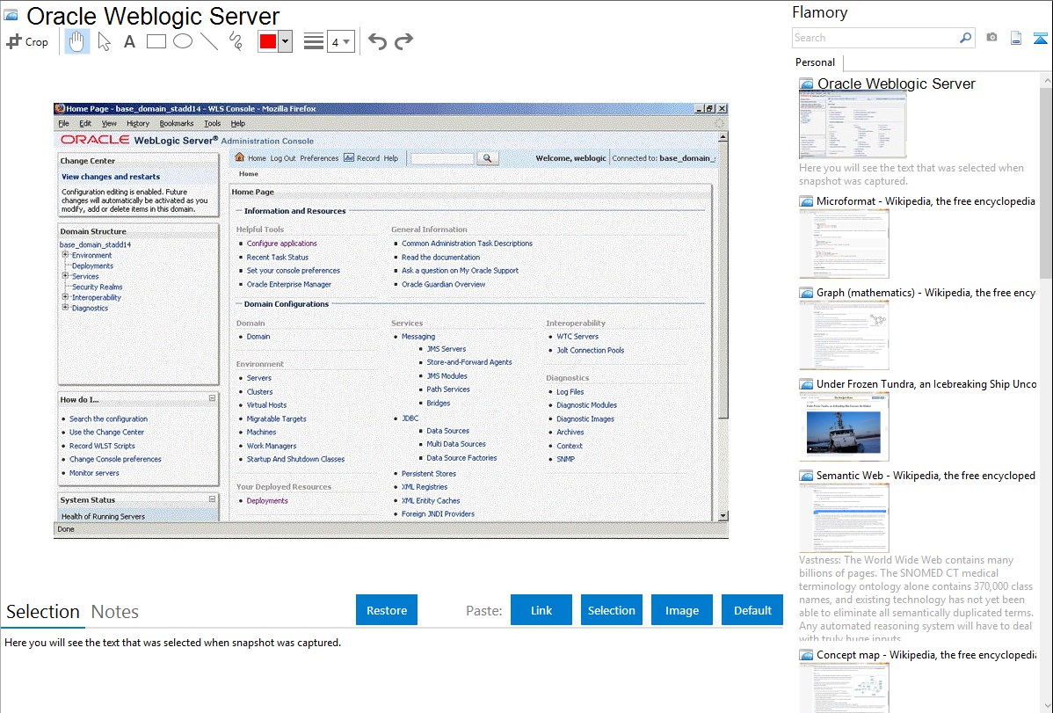The image size is (1053, 713).
Task: Select the rectangle drawing tool
Action: click(x=156, y=41)
